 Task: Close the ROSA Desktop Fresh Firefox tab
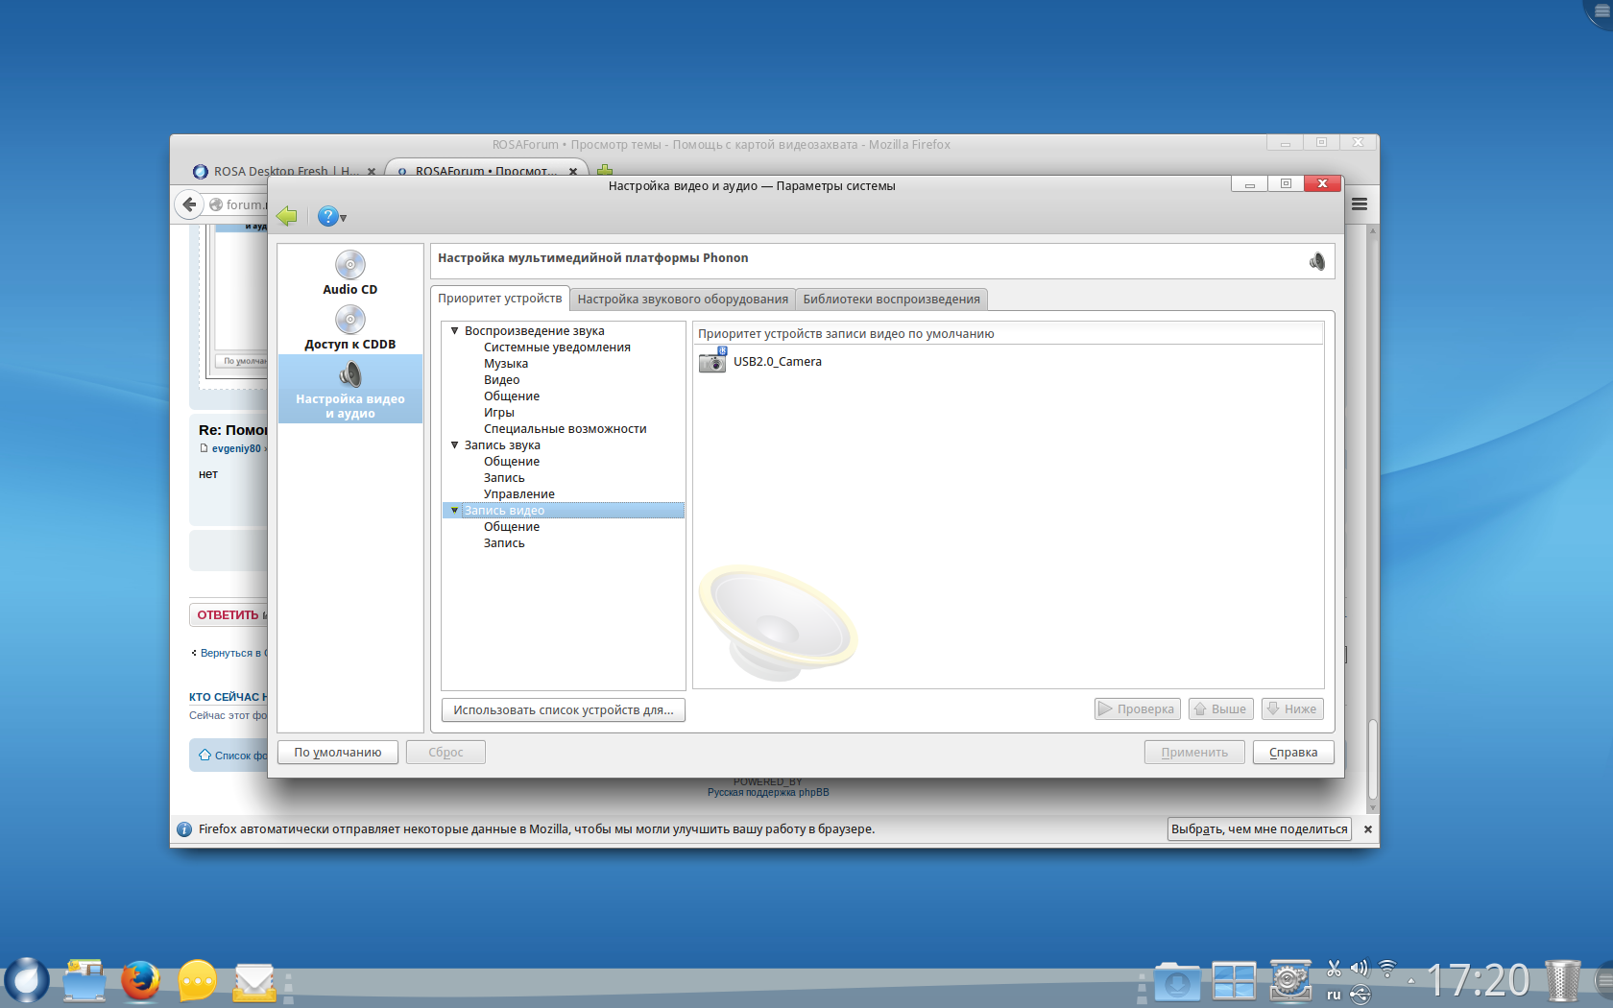[x=372, y=172]
